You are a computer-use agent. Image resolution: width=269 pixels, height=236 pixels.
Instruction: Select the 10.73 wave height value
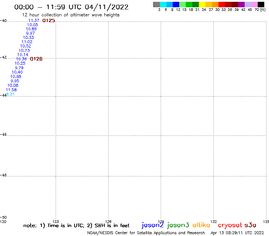pos(24,50)
